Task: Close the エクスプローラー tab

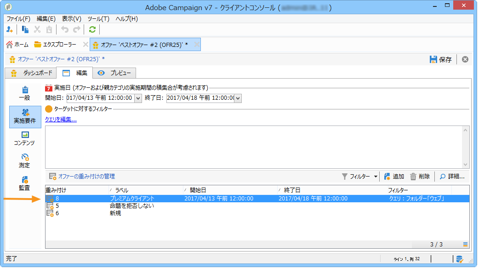Action: pyautogui.click(x=85, y=45)
